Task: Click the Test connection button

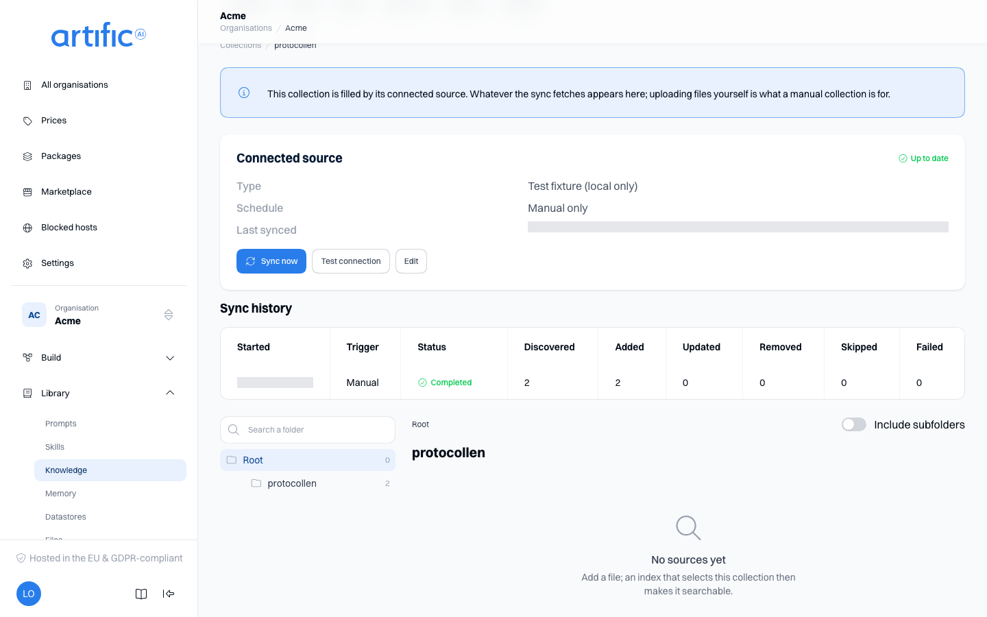Action: (x=351, y=261)
